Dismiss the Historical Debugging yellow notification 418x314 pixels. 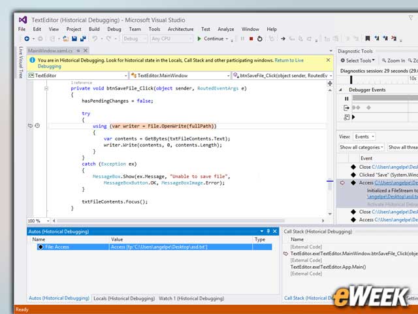[328, 60]
